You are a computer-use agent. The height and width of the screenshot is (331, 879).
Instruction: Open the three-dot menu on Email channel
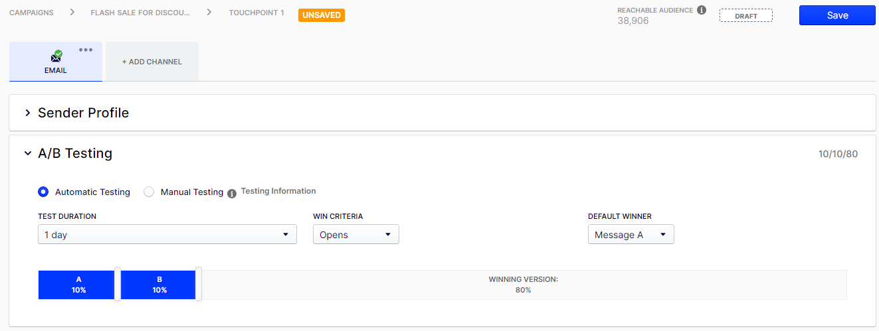(86, 50)
